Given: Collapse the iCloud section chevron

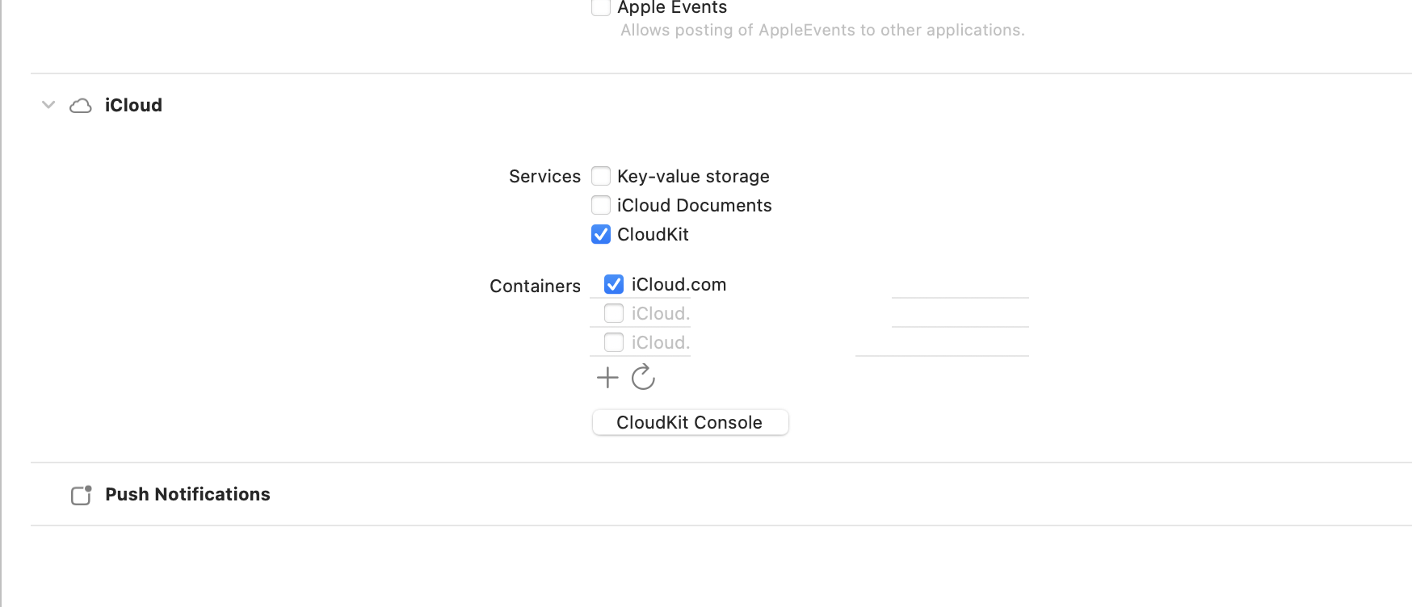Looking at the screenshot, I should 48,105.
